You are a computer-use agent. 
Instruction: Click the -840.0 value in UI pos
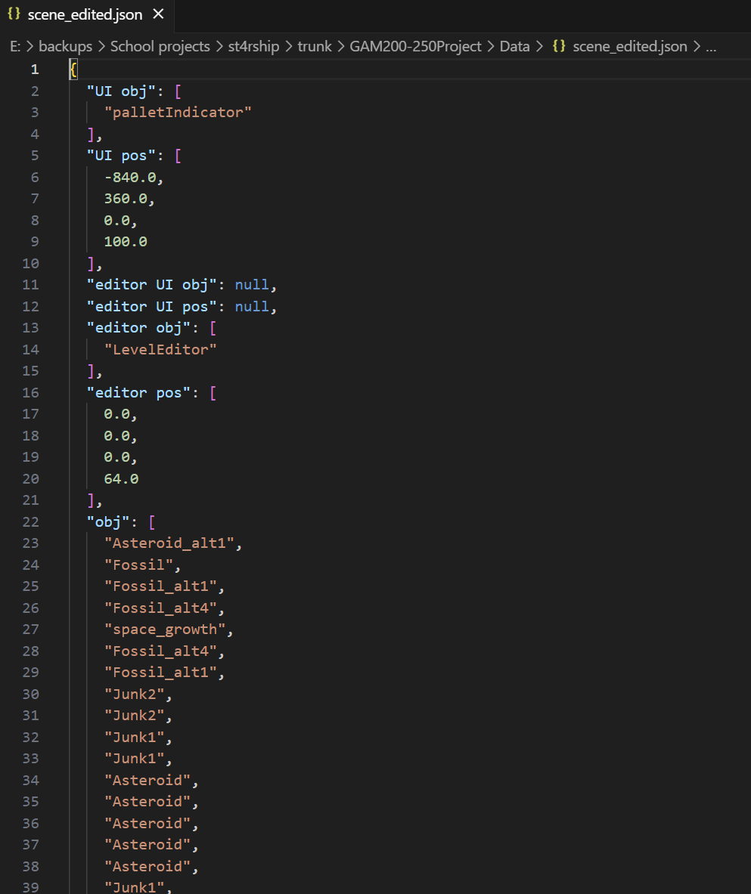point(133,177)
